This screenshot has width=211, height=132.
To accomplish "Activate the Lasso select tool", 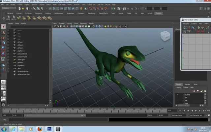I will 3,32.
